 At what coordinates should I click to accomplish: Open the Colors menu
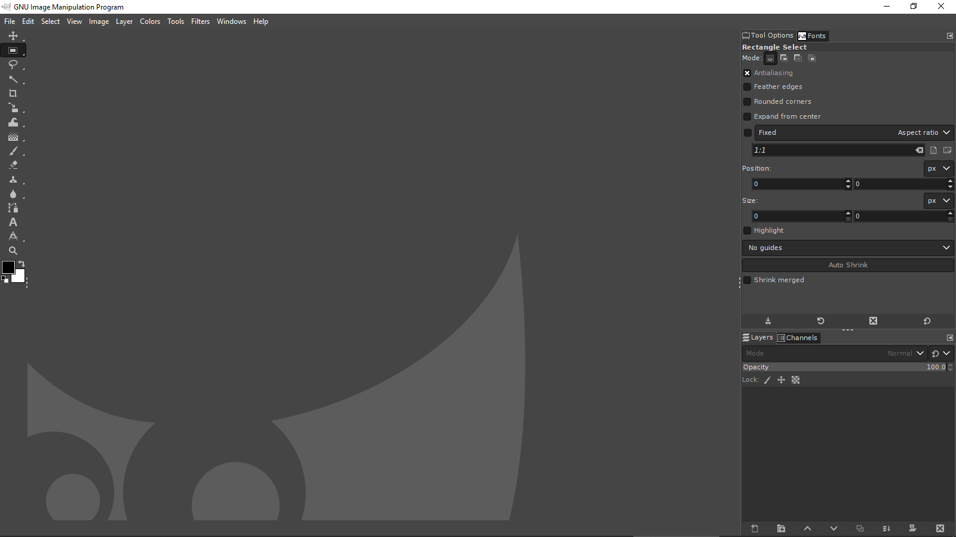coord(150,21)
